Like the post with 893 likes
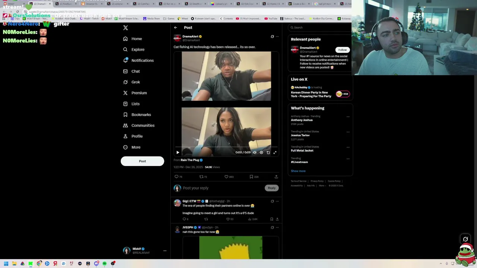This screenshot has height=268, width=477. (229, 177)
